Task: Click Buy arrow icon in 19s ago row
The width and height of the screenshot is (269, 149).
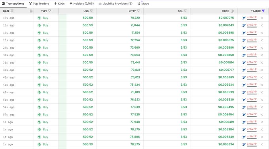Action: coord(39,33)
